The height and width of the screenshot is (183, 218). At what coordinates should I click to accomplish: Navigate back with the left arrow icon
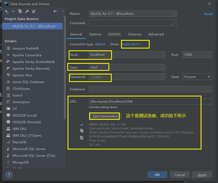coord(55,12)
